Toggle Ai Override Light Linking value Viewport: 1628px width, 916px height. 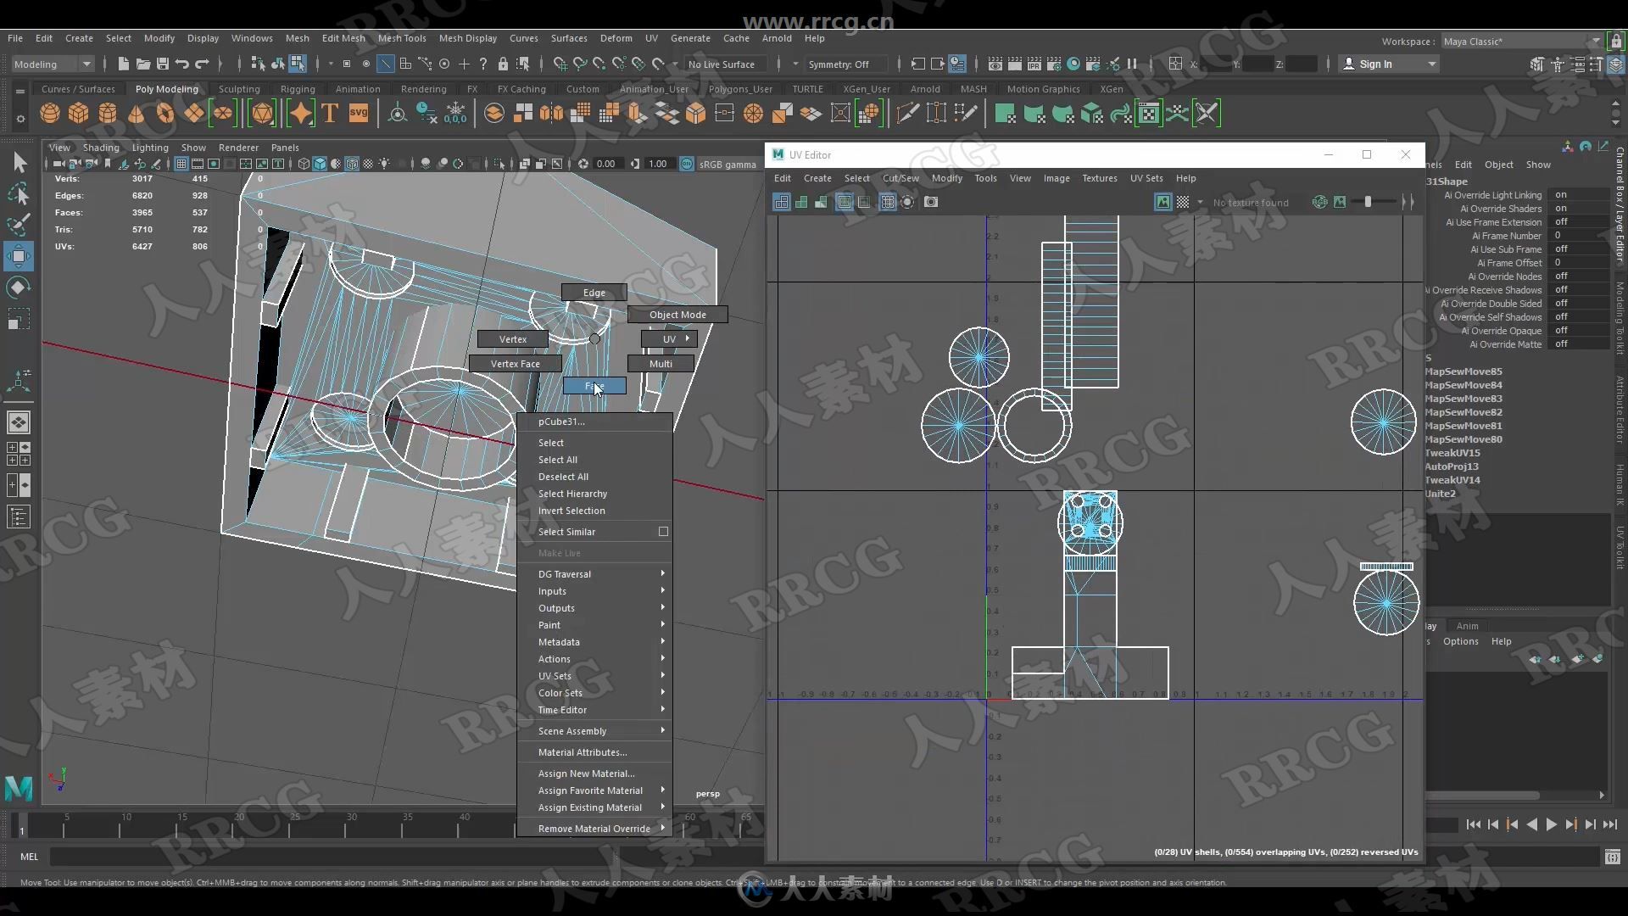[1577, 195]
